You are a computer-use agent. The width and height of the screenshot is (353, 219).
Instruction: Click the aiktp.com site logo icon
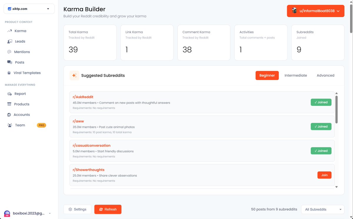(x=9, y=9)
